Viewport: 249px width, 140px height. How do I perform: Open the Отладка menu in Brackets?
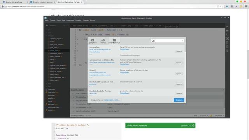click(78, 20)
